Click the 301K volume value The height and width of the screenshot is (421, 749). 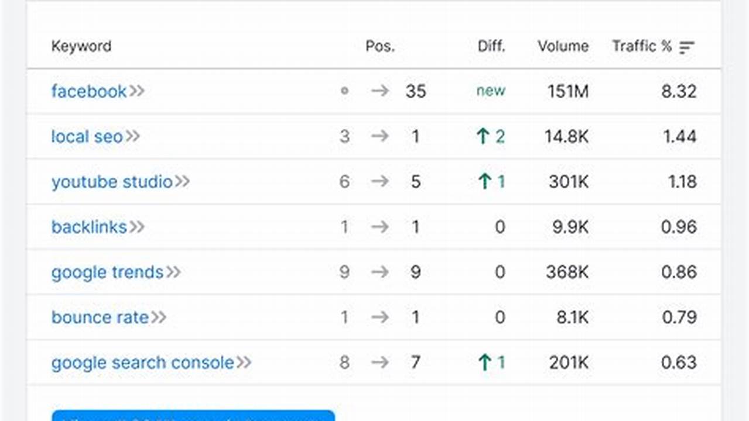(x=569, y=182)
